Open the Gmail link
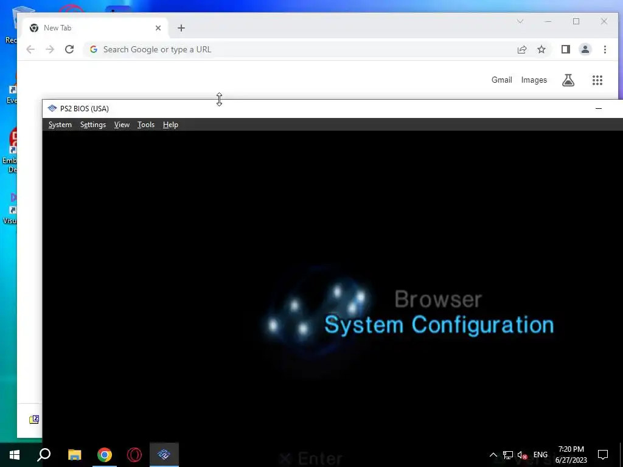The image size is (623, 467). coord(501,80)
